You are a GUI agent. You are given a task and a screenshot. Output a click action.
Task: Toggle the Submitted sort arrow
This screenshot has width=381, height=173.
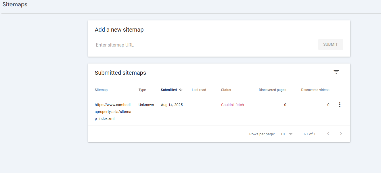[x=181, y=90]
